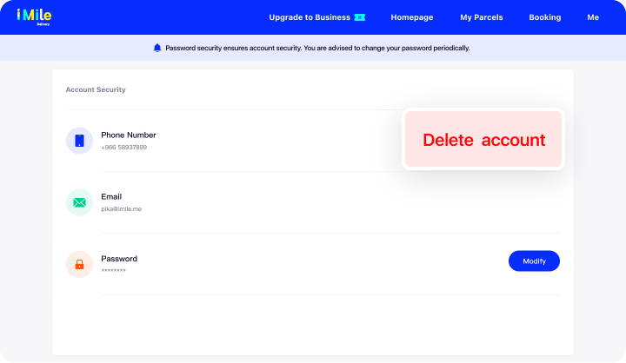The width and height of the screenshot is (626, 363).
Task: Click the password security advisory message
Action: point(317,48)
